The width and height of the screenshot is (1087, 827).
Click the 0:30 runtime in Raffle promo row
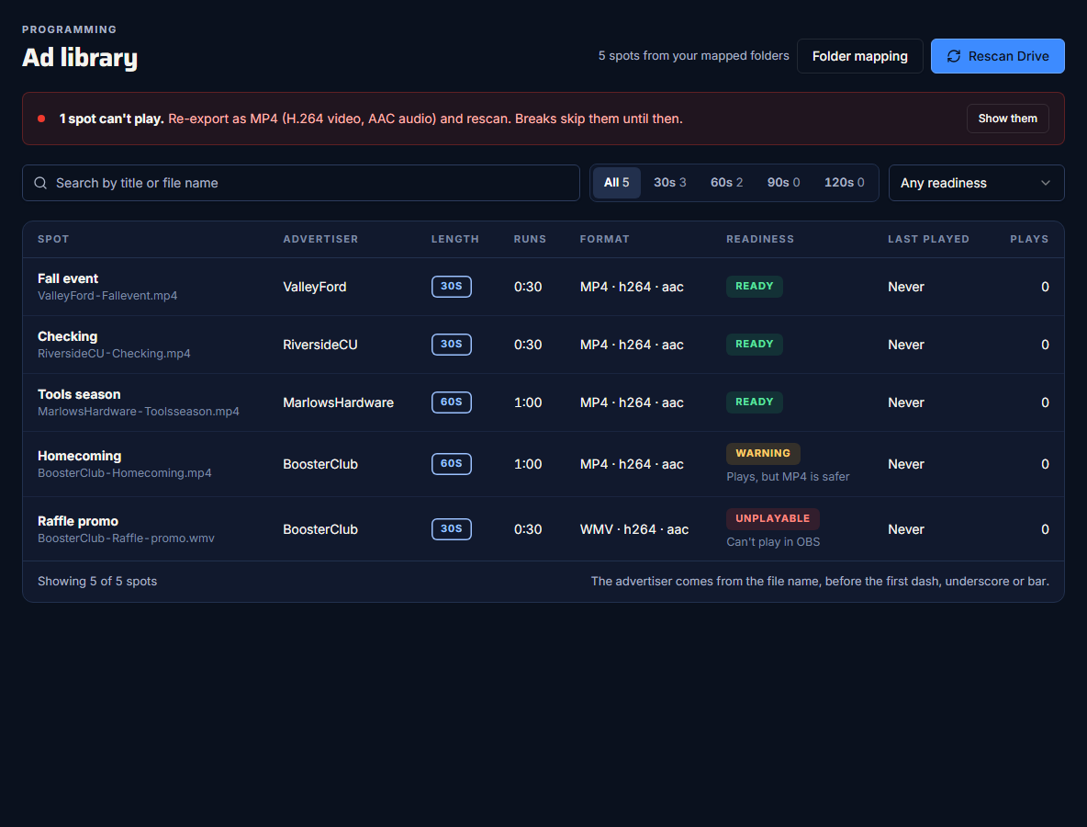pos(528,529)
